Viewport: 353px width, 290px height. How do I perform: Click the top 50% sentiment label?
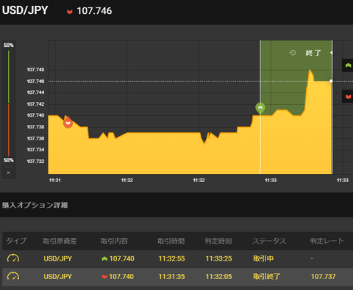pyautogui.click(x=9, y=46)
